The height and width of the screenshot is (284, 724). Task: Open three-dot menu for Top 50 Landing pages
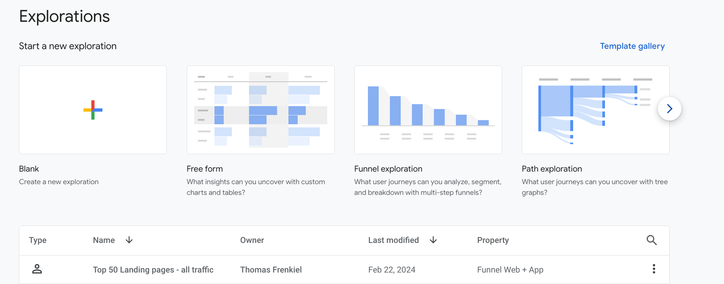(654, 269)
